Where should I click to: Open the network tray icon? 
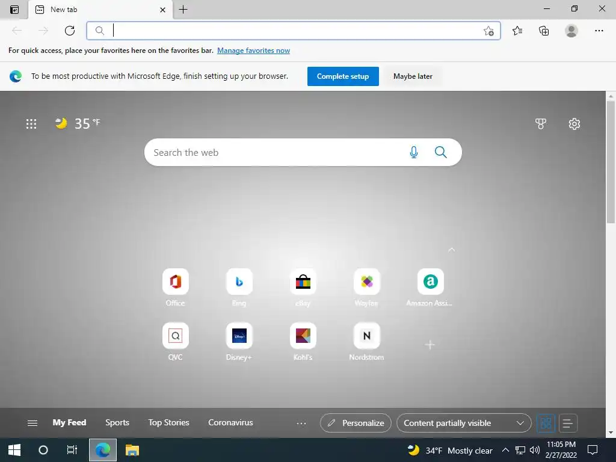(x=520, y=450)
